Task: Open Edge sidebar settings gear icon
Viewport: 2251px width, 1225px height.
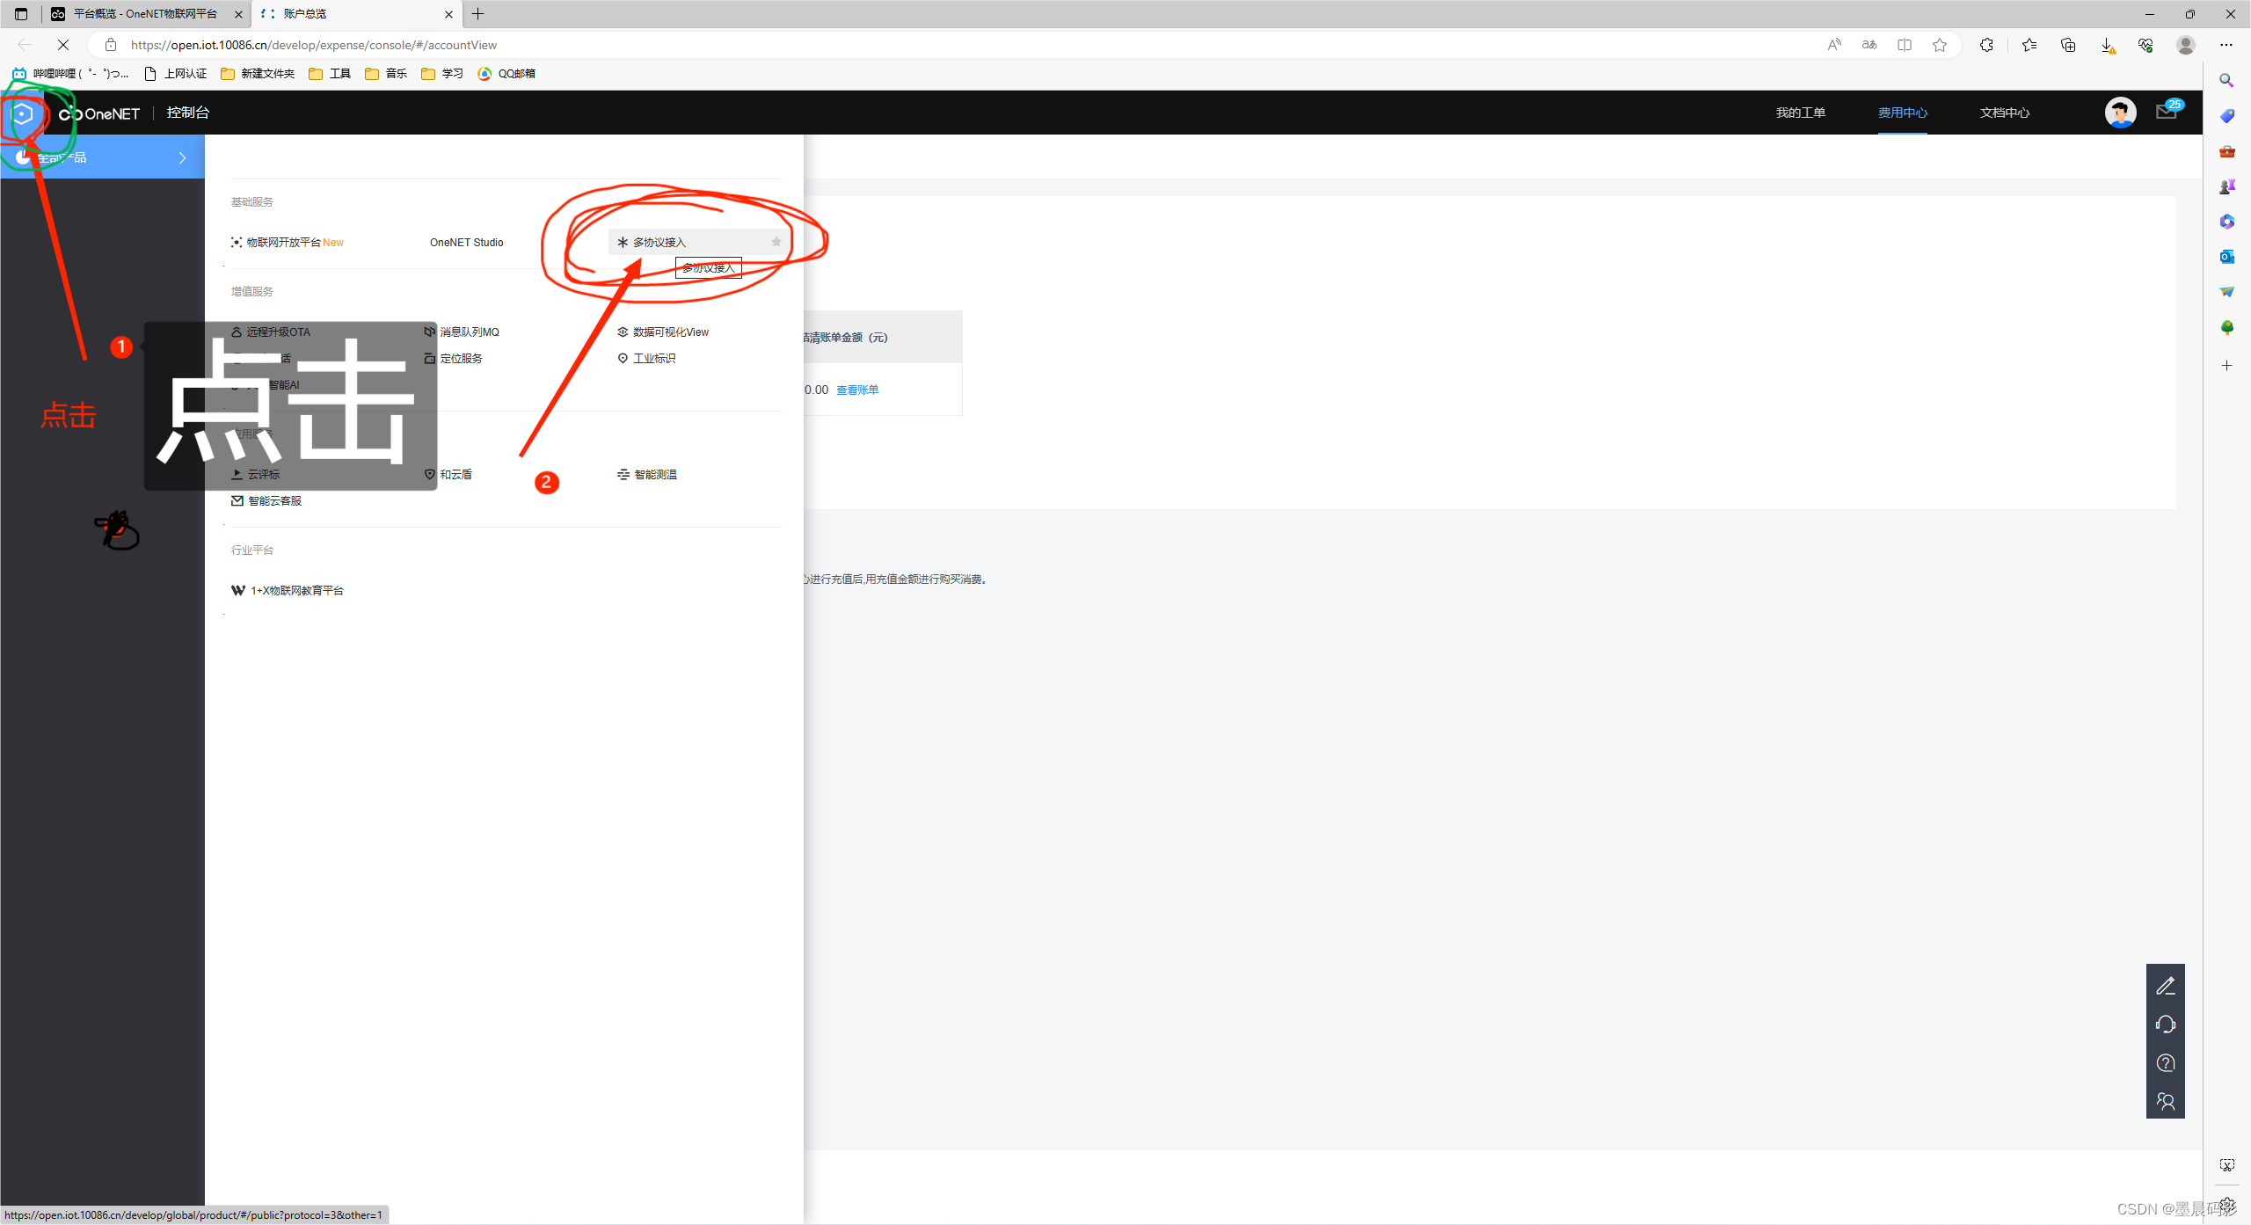Action: click(x=2226, y=1205)
